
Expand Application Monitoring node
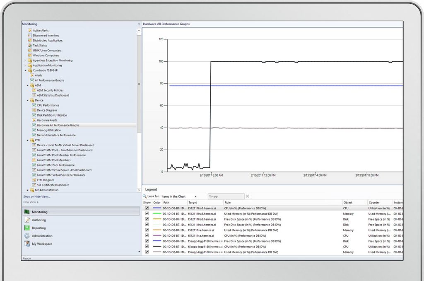[x=25, y=65]
